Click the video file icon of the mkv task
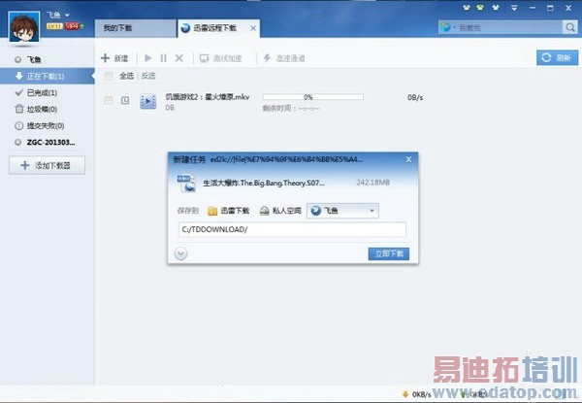582x403 pixels. pyautogui.click(x=147, y=101)
